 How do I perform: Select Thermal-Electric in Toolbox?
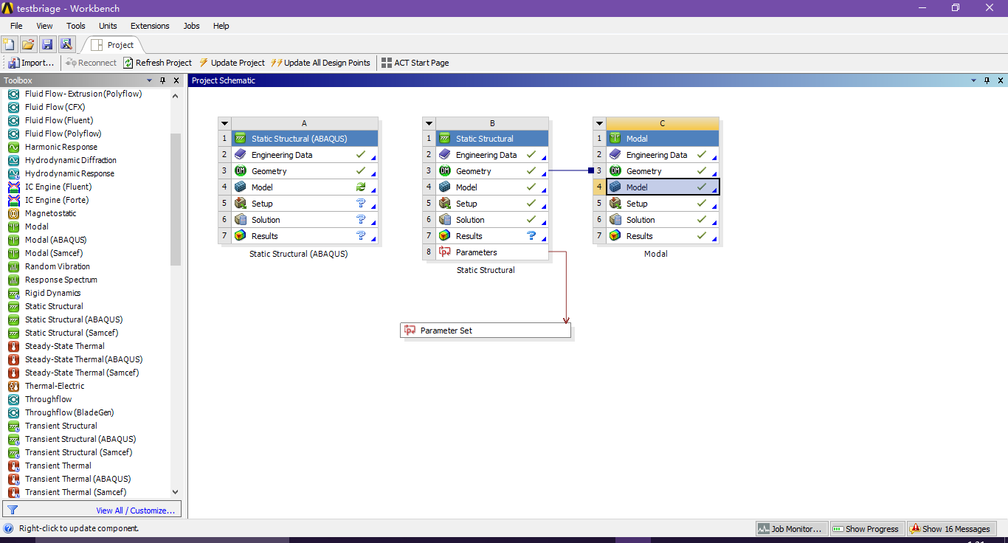[x=55, y=386]
